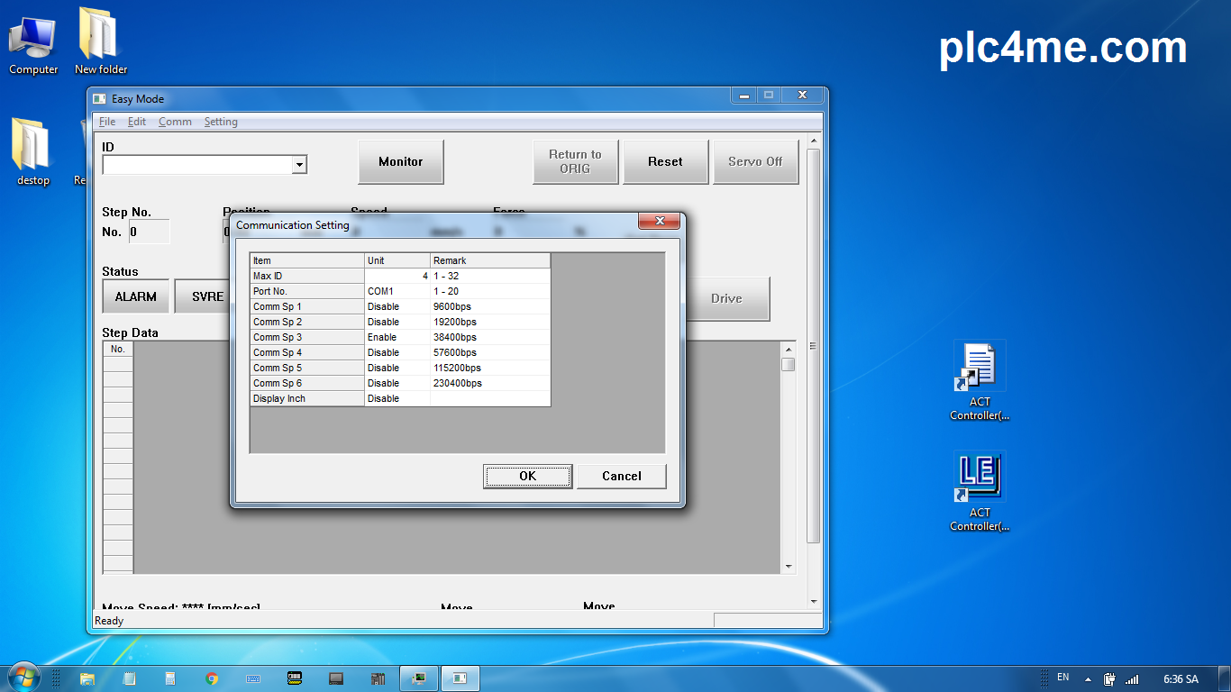Select the Port No. COM1 entry

[x=397, y=291]
